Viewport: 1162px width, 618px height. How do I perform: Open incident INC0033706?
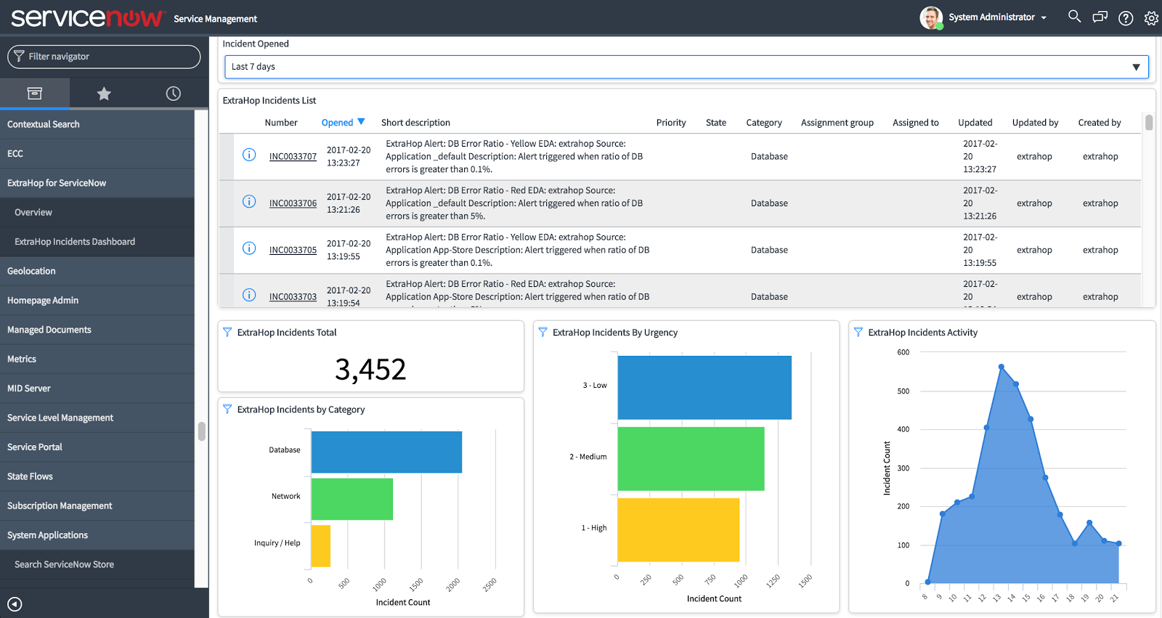coord(293,203)
